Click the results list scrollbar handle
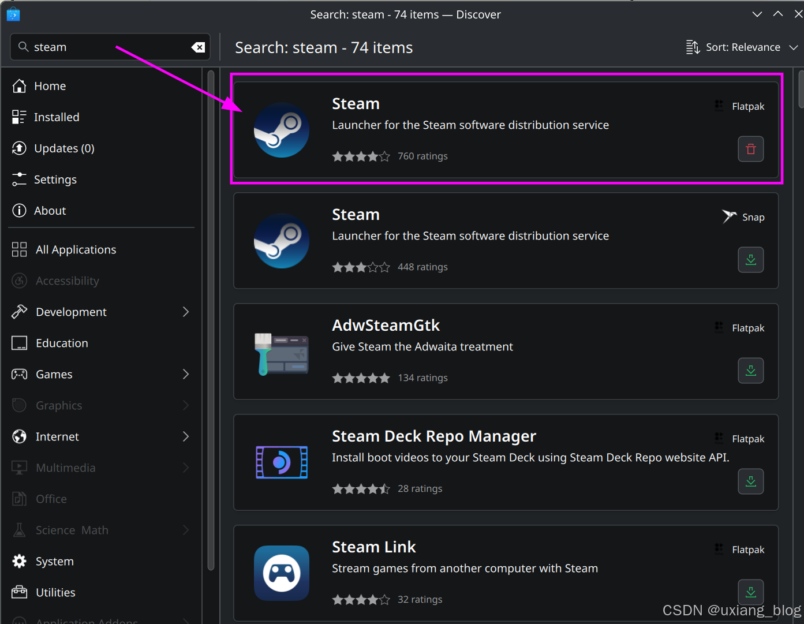This screenshot has height=624, width=804. click(801, 89)
